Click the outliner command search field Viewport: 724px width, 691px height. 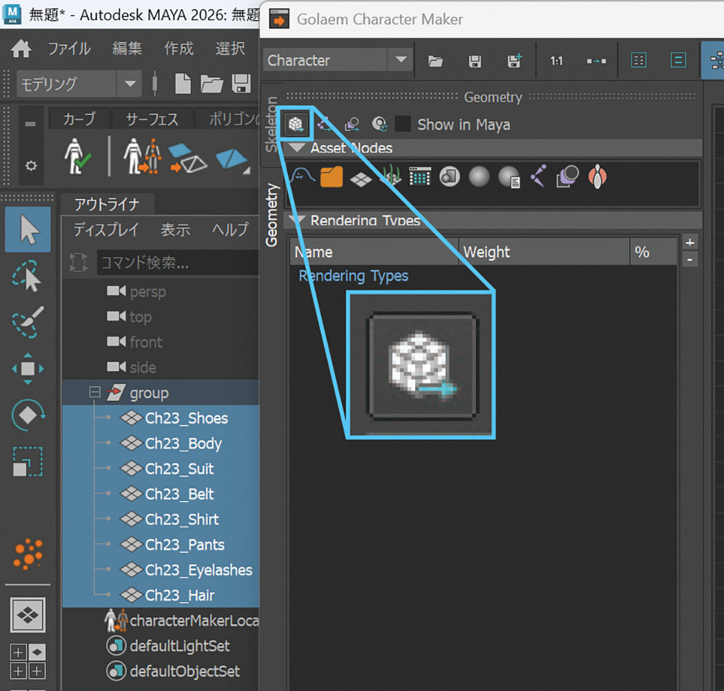click(x=178, y=263)
